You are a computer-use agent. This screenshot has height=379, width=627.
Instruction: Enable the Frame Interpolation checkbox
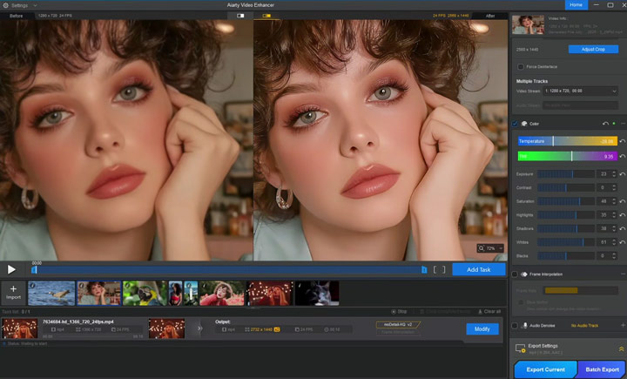tap(515, 274)
